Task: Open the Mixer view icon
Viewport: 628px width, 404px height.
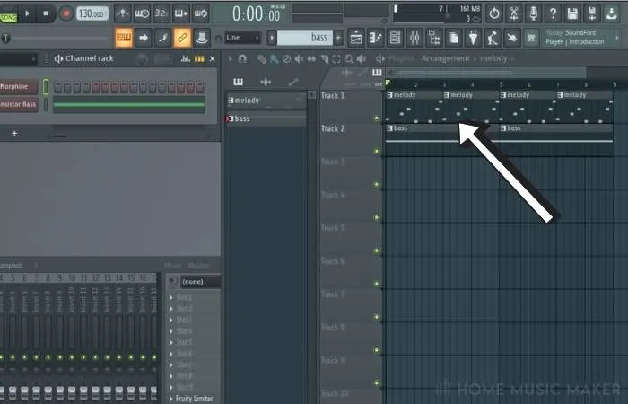Action: pyautogui.click(x=414, y=38)
